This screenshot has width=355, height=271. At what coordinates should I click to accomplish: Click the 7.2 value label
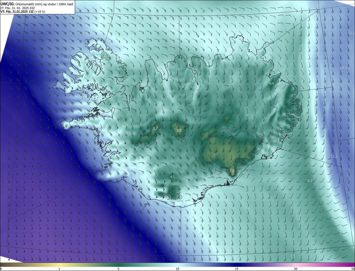tap(293, 256)
